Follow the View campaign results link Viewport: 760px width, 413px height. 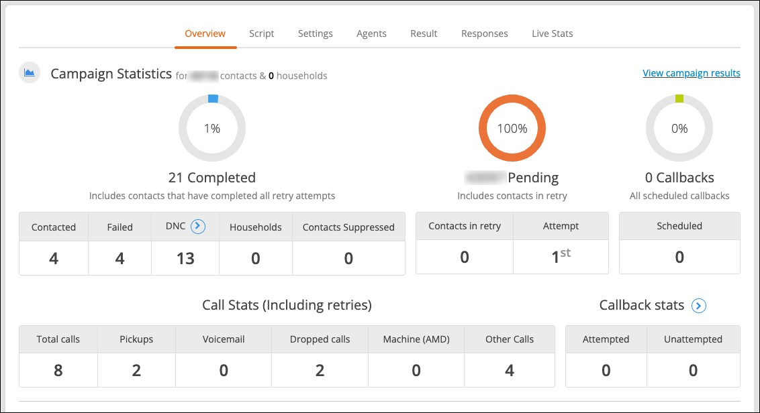coord(691,73)
